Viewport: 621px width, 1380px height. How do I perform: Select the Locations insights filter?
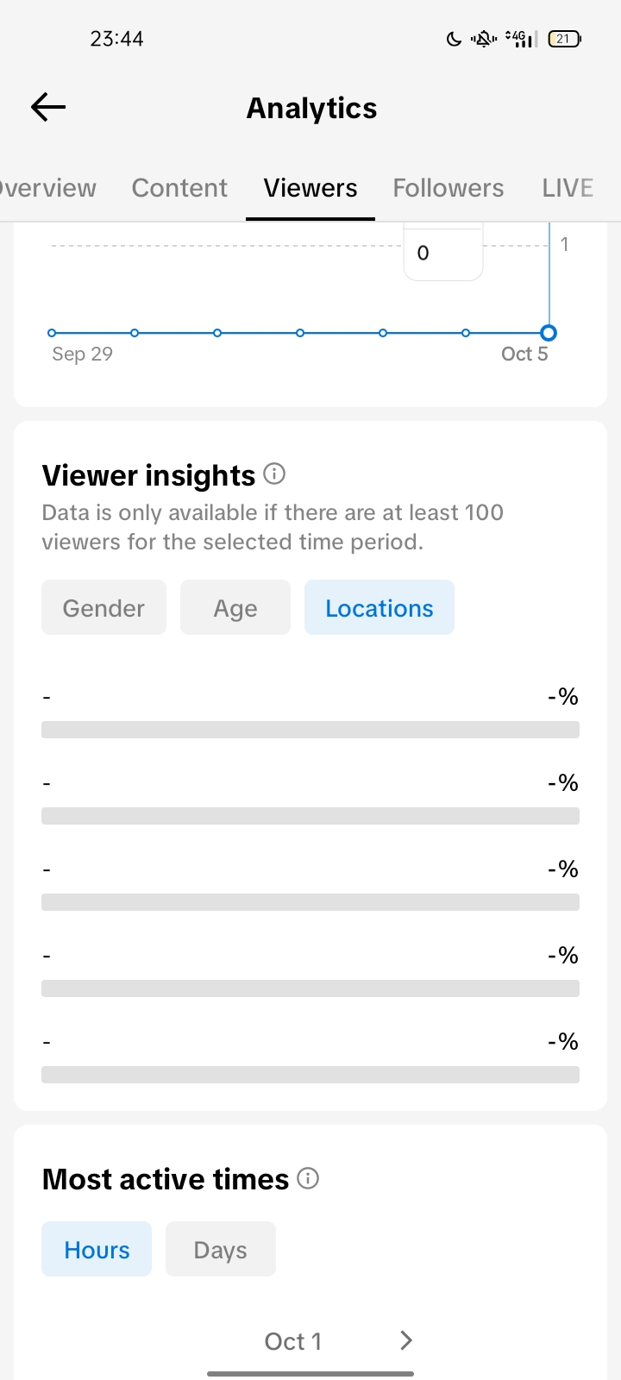point(379,608)
